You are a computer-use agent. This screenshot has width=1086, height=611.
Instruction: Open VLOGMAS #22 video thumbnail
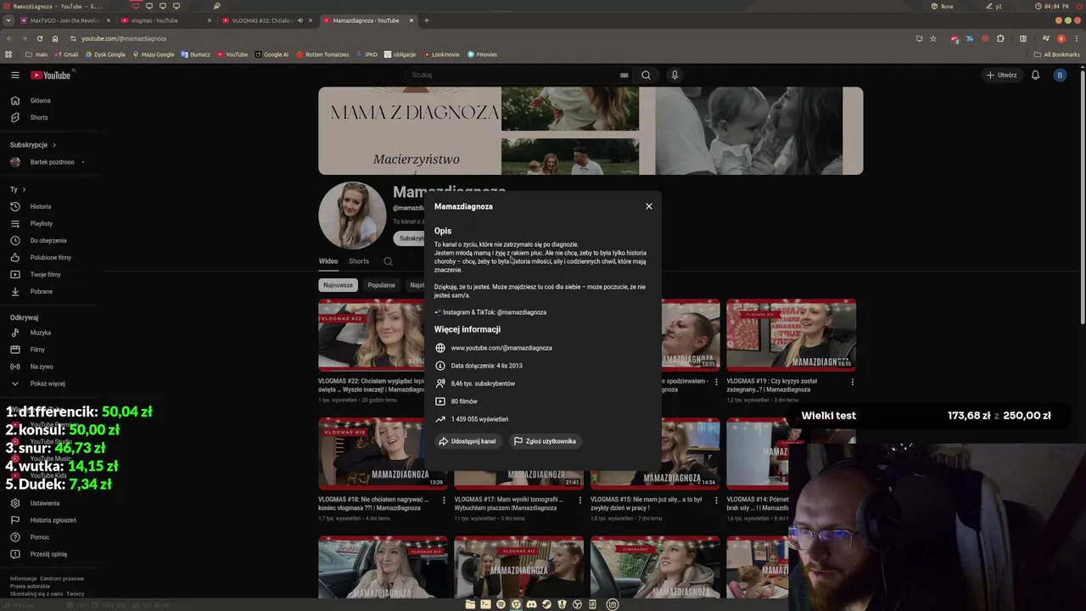click(x=371, y=335)
